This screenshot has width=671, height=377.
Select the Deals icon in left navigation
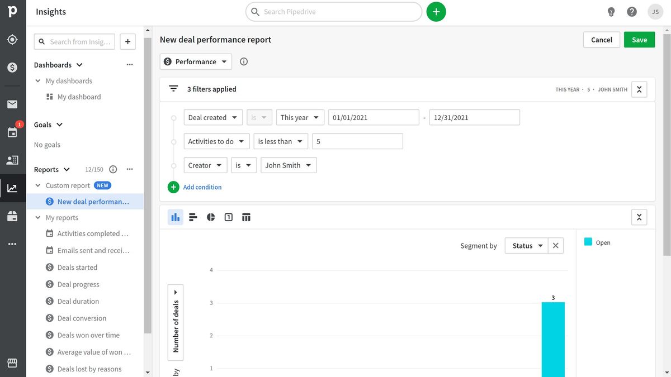tap(12, 67)
